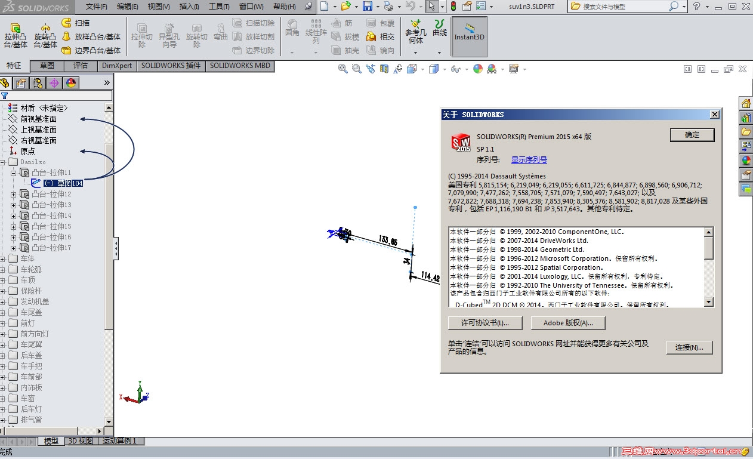Screen dimensions: 753x459
Task: Switch to the Evaluate (评估) tab
Action: (81, 66)
